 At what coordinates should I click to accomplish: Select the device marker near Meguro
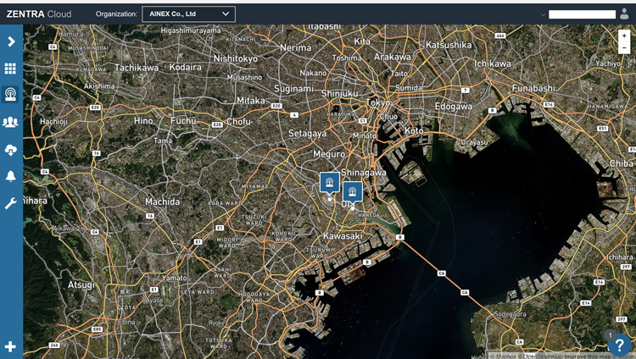coord(330,182)
